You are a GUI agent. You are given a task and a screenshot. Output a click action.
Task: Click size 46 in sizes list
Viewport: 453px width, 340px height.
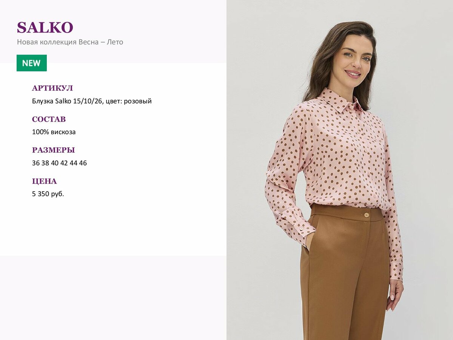pyautogui.click(x=83, y=163)
